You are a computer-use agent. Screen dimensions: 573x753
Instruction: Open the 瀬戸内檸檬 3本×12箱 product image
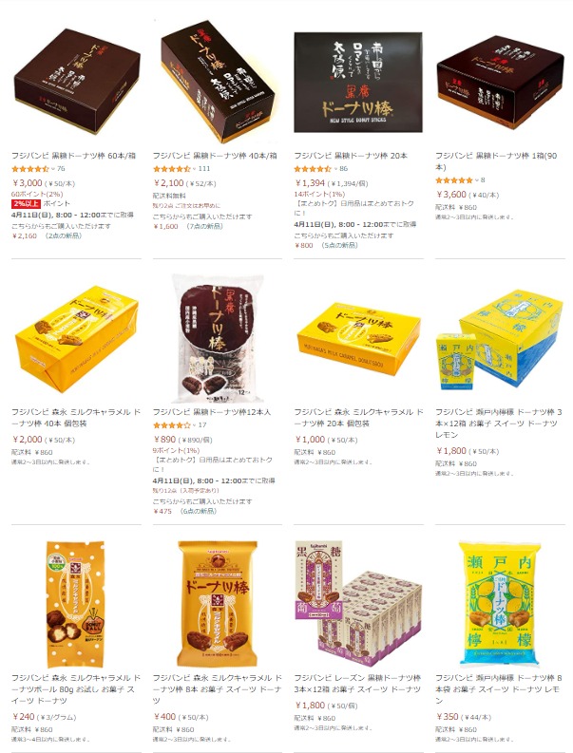click(500, 338)
